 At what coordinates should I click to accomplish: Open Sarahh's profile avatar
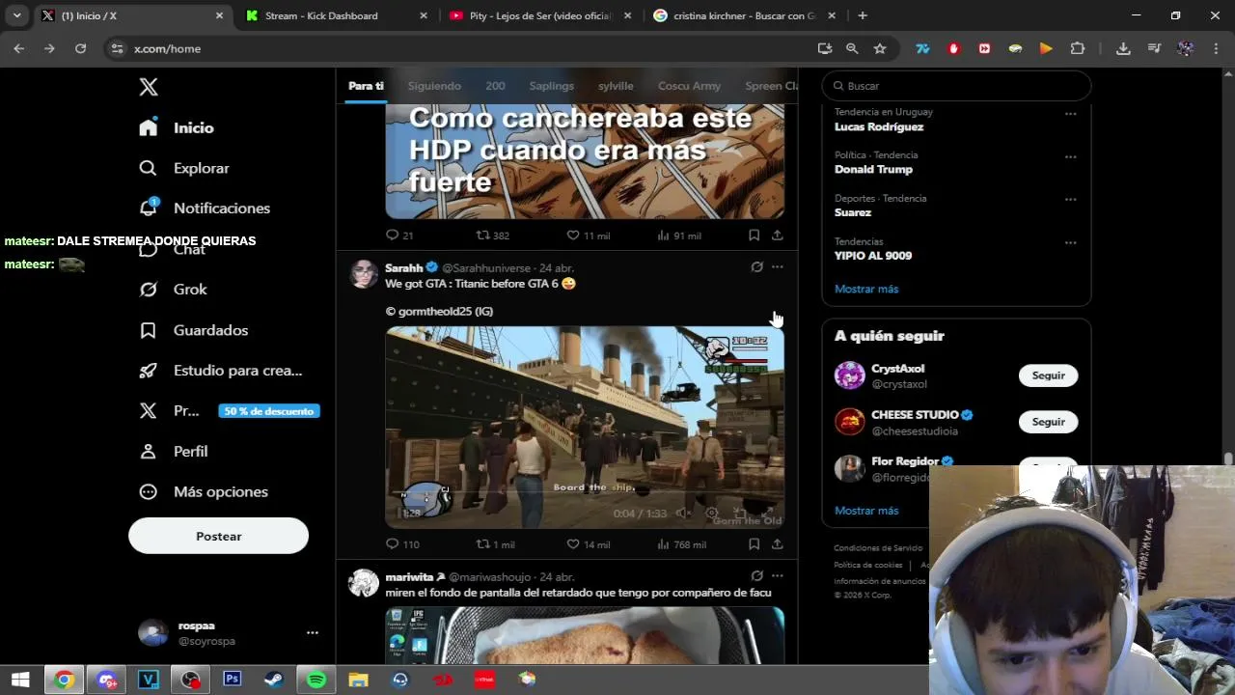364,274
